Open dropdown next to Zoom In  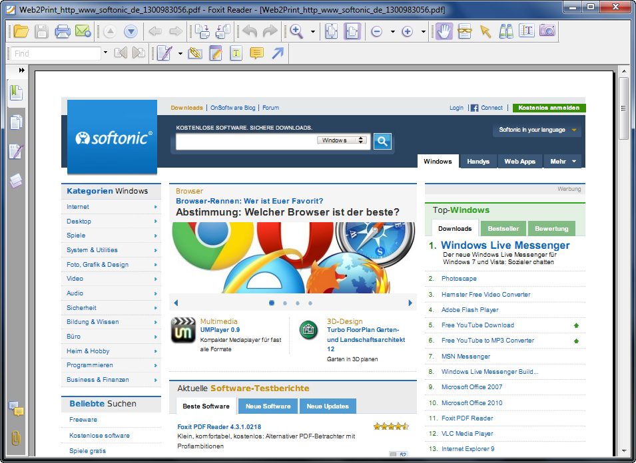[x=423, y=31]
